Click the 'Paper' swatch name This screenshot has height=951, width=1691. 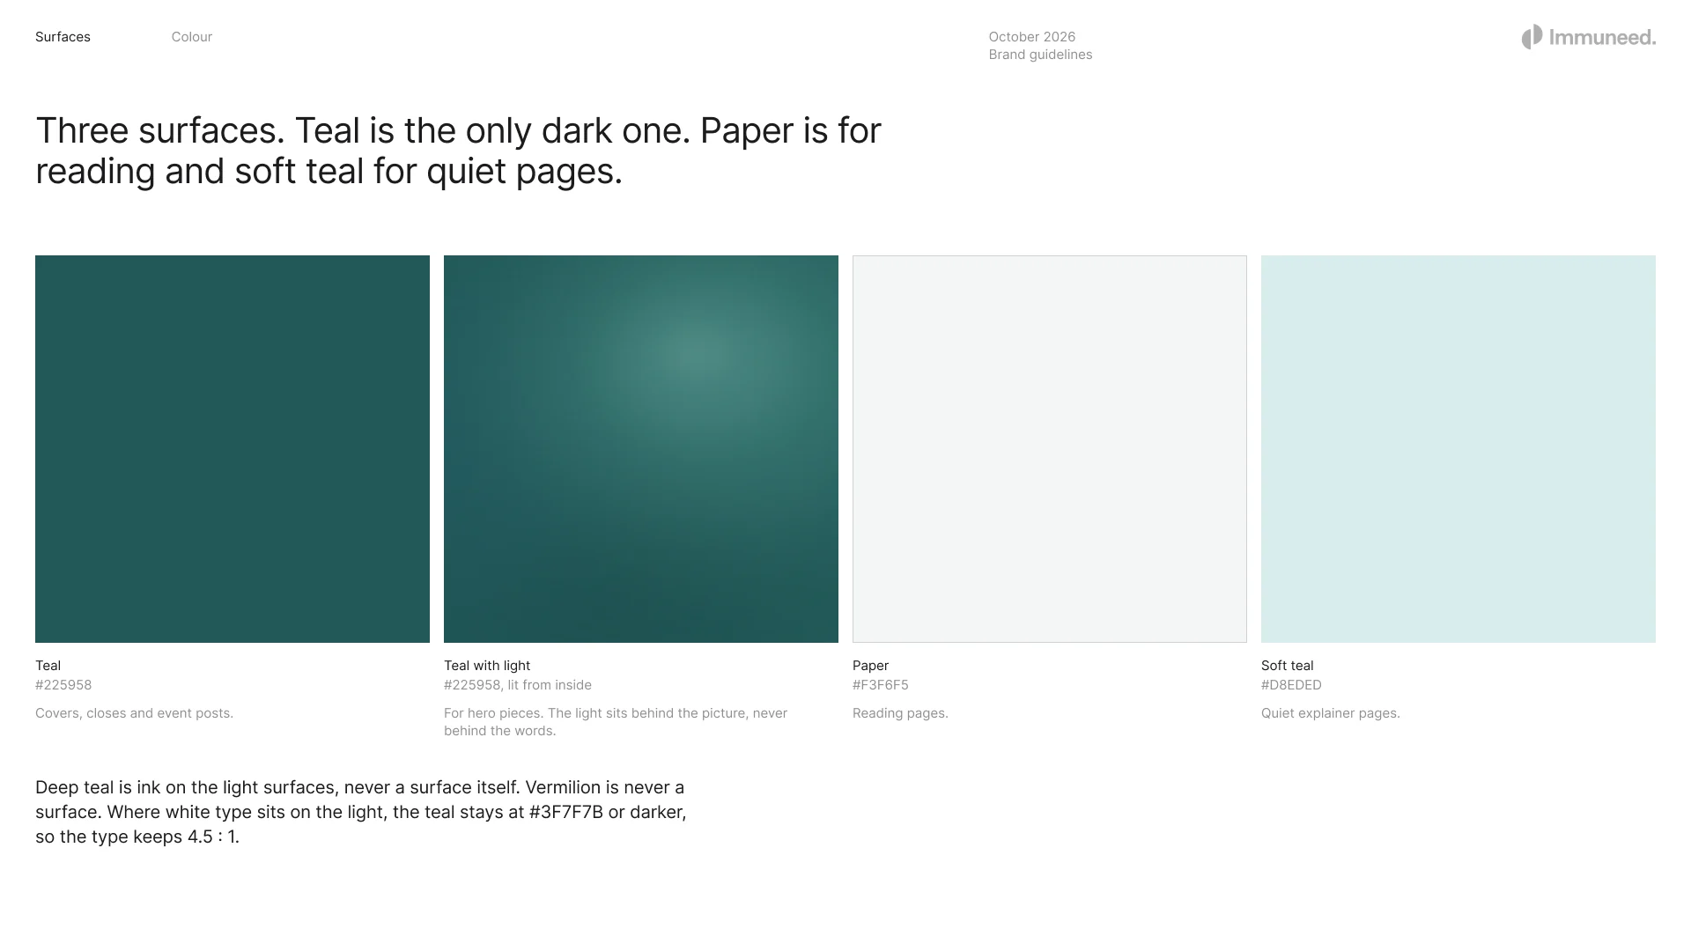870,666
